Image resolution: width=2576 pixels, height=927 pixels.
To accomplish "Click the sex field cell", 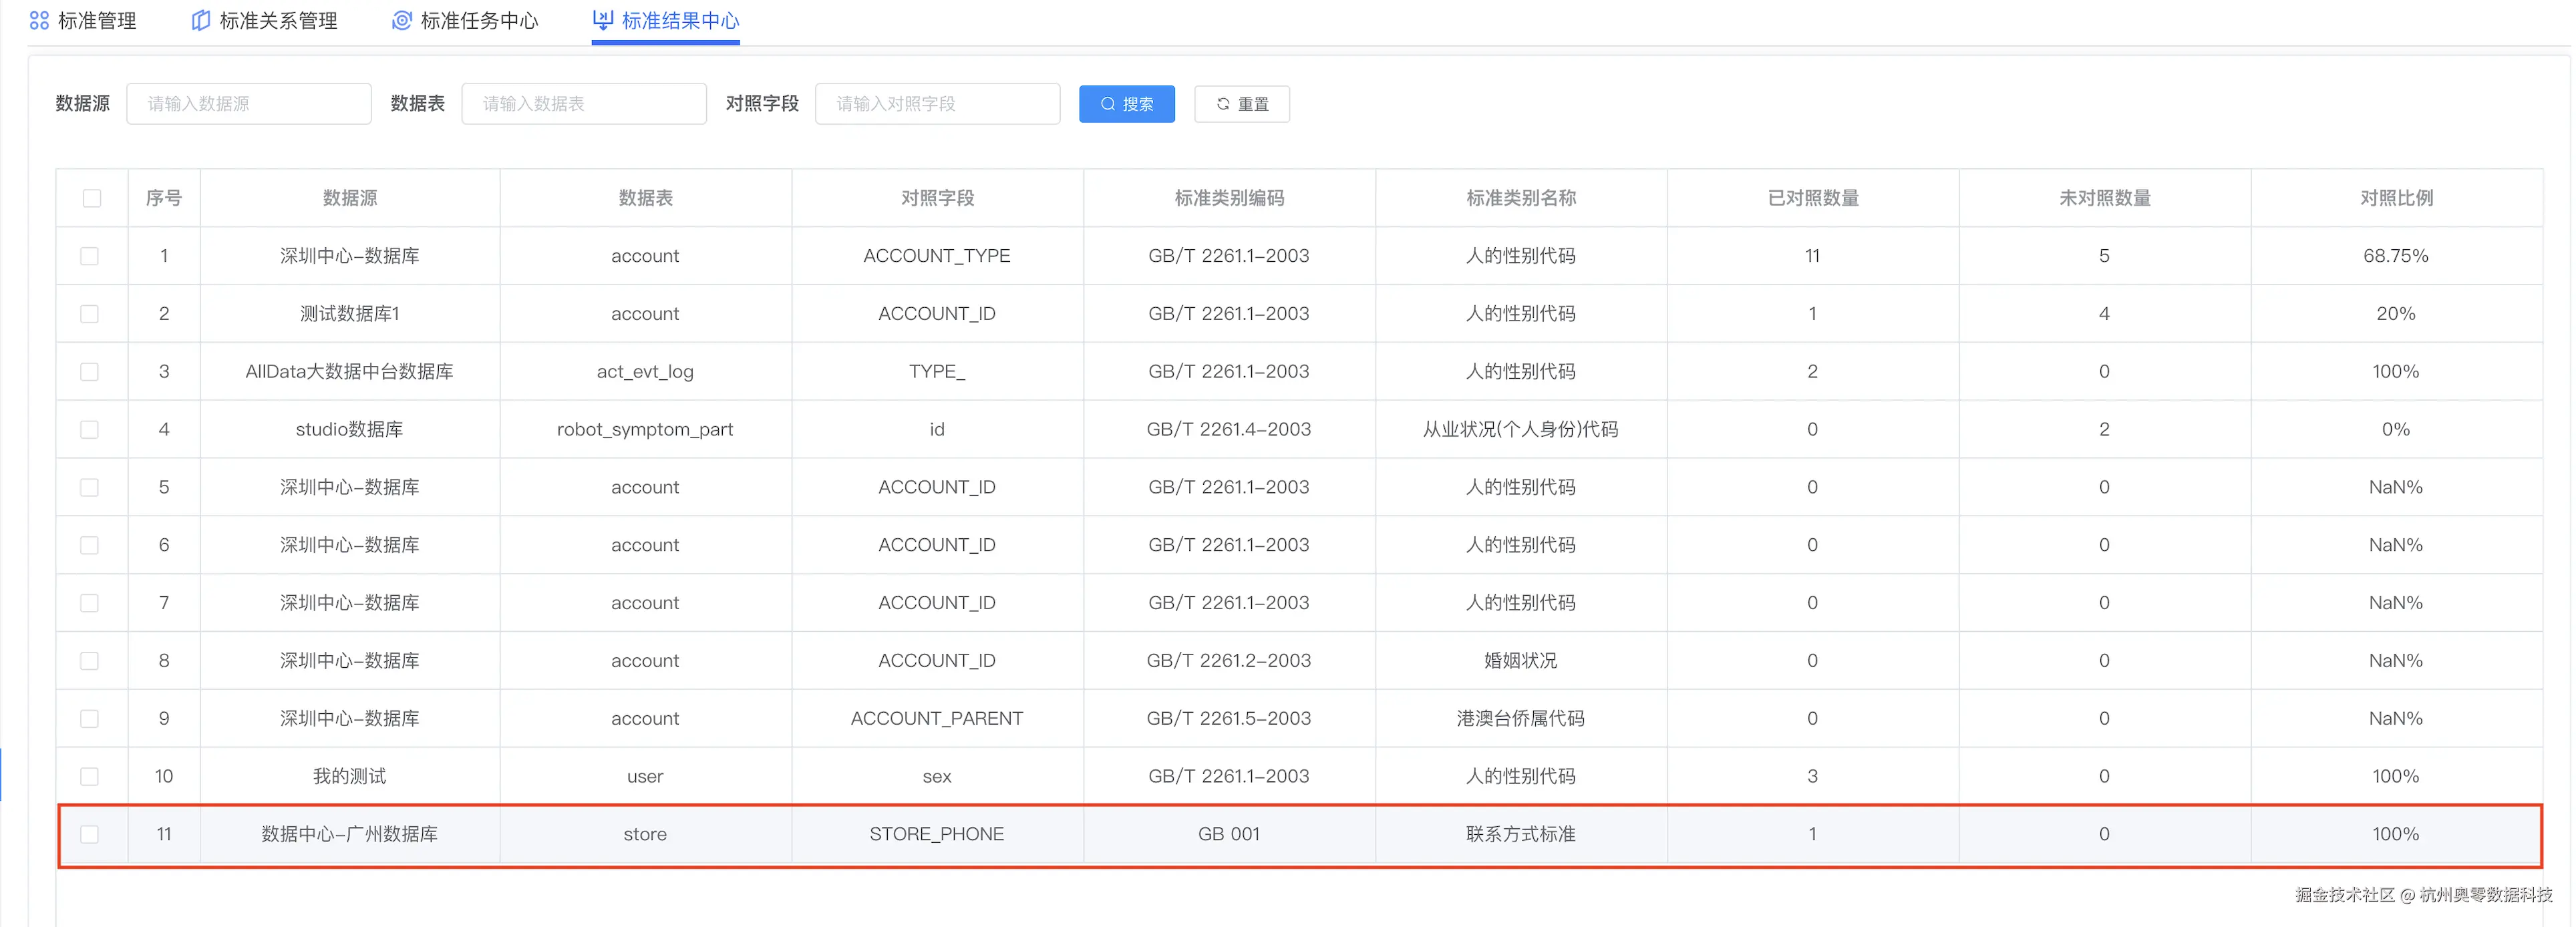I will [937, 777].
